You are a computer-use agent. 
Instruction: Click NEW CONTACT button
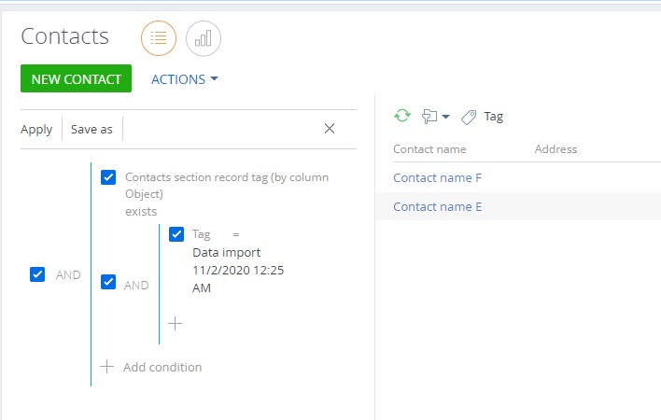tap(76, 78)
